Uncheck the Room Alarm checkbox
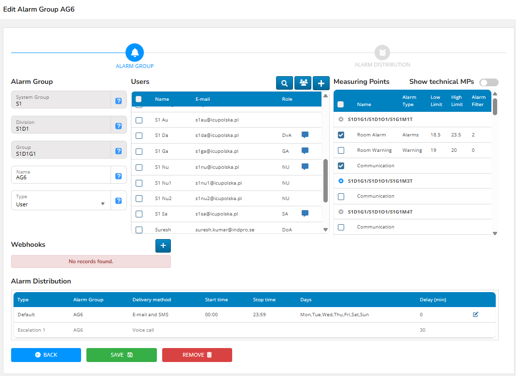This screenshot has width=516, height=376. click(341, 135)
